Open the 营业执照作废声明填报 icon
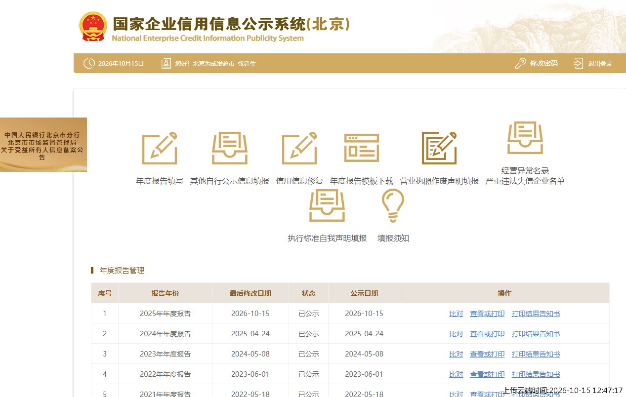Screen dimensions: 626x397 coord(439,148)
